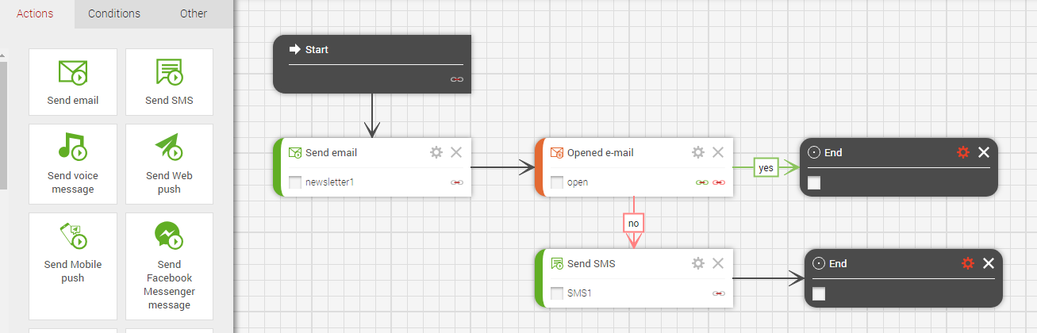This screenshot has width=1037, height=333.
Task: Remove the End node after yes
Action: (x=984, y=152)
